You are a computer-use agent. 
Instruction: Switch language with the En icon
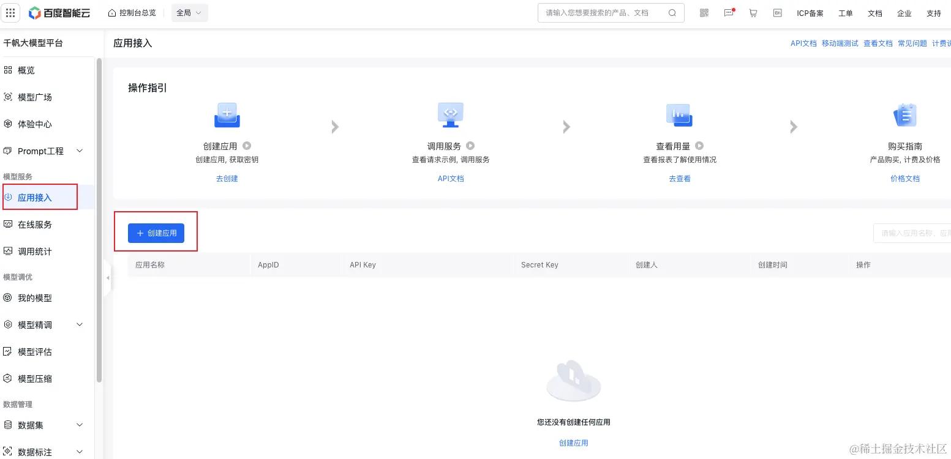[x=777, y=13]
